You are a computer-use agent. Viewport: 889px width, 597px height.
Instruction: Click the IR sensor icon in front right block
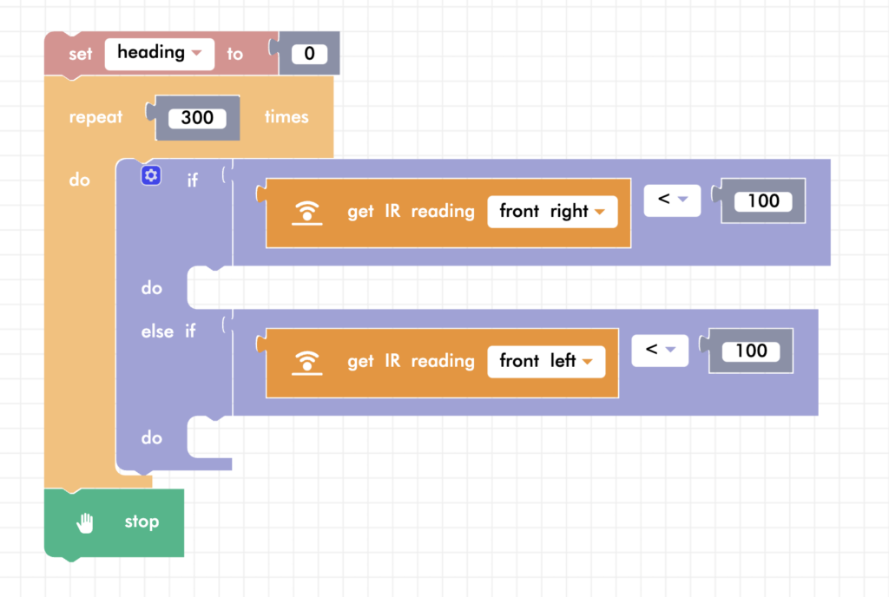coord(307,213)
